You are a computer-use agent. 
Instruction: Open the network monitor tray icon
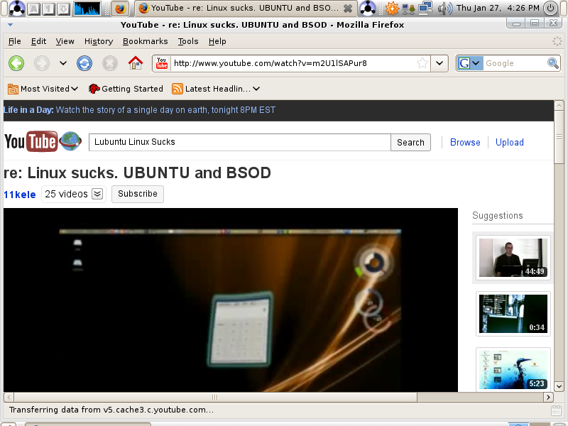click(x=425, y=8)
